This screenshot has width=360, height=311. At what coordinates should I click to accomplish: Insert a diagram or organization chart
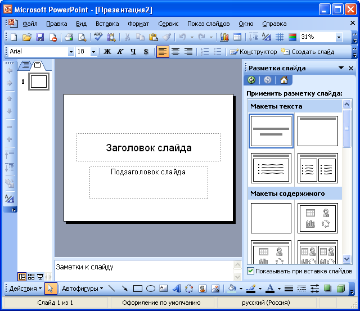tap(189, 289)
